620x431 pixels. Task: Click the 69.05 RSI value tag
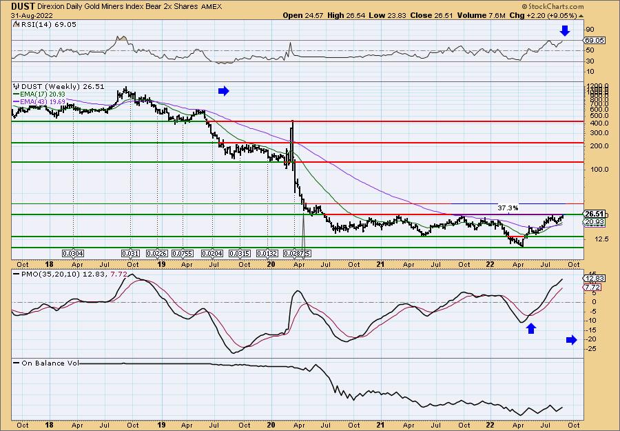click(x=594, y=41)
